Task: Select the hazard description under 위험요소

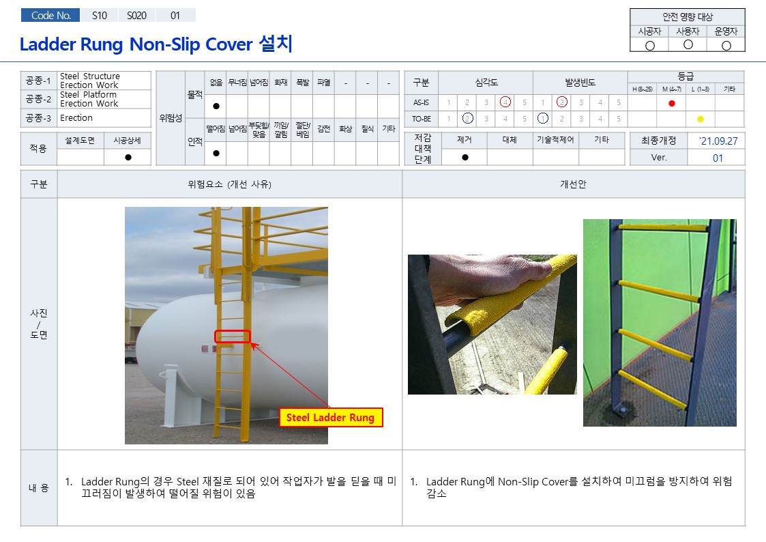Action: pyautogui.click(x=230, y=487)
